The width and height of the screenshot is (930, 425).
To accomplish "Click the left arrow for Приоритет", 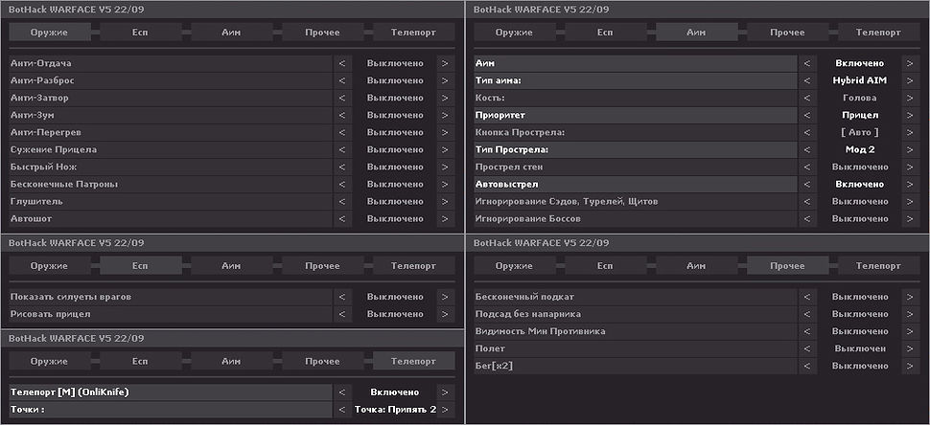I will (807, 115).
